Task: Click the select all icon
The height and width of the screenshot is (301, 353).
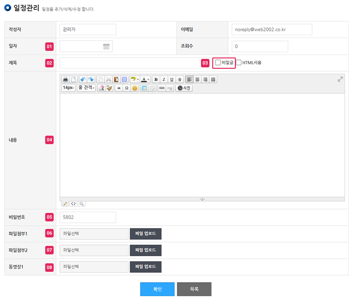Action: [x=124, y=80]
